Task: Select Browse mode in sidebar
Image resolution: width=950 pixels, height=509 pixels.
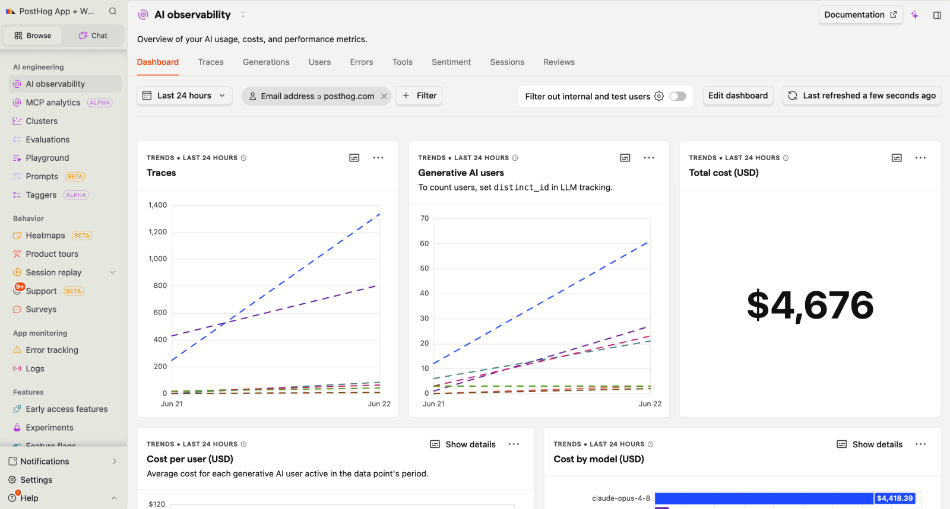Action: point(33,36)
